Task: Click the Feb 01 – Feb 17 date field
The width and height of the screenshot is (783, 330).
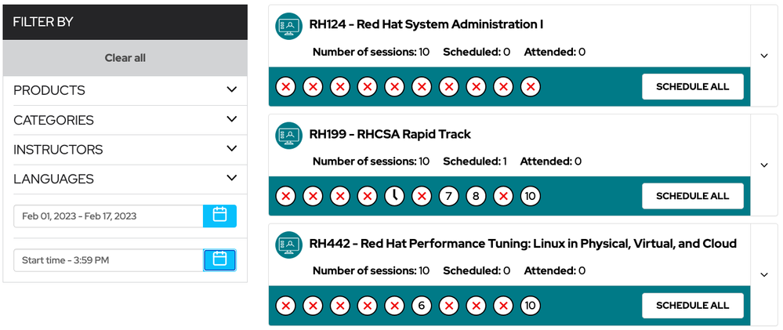Action: point(108,216)
